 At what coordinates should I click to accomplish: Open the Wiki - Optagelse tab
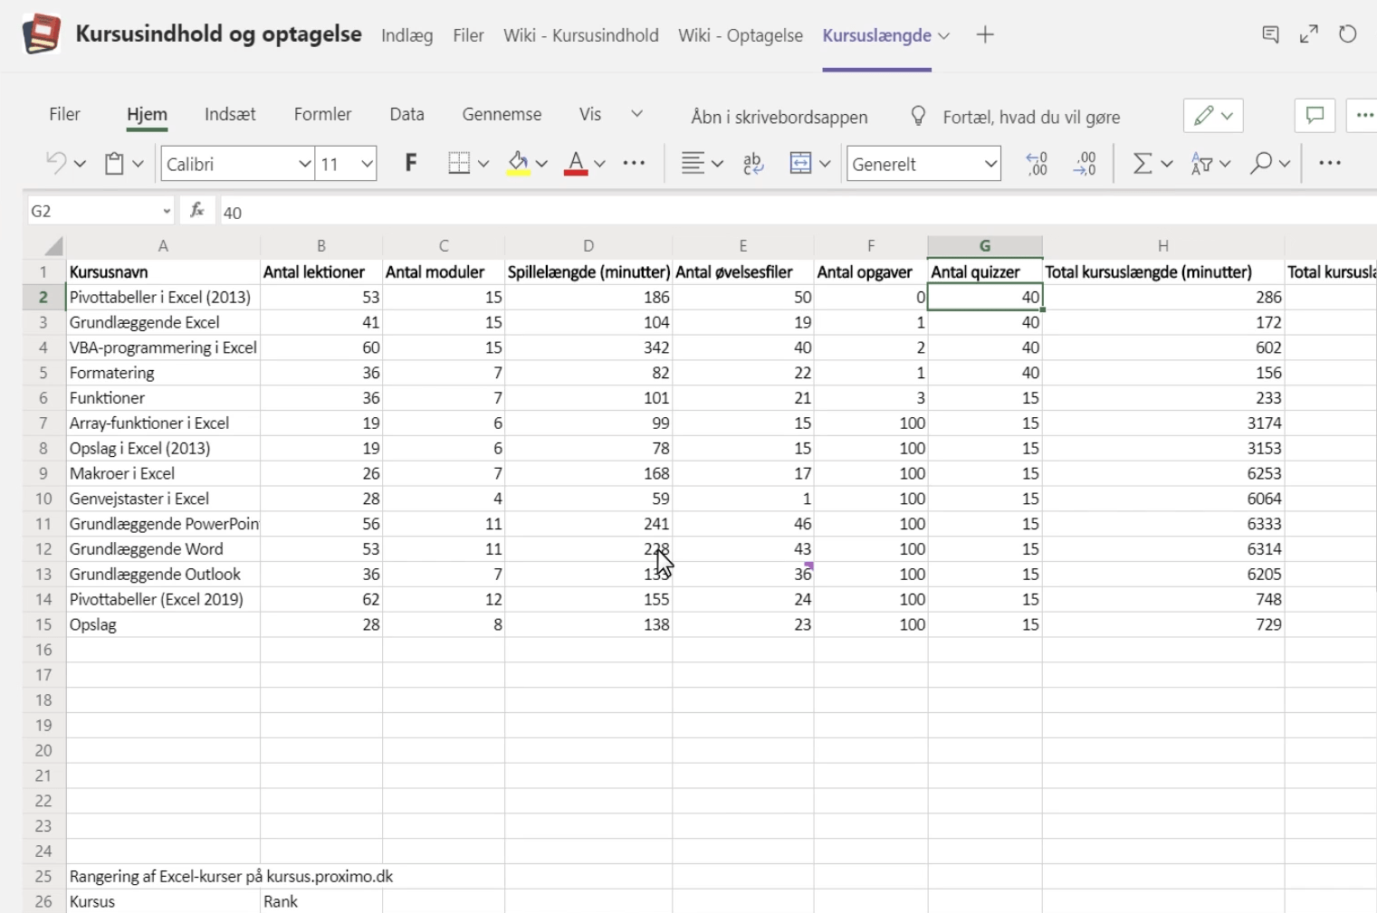741,35
